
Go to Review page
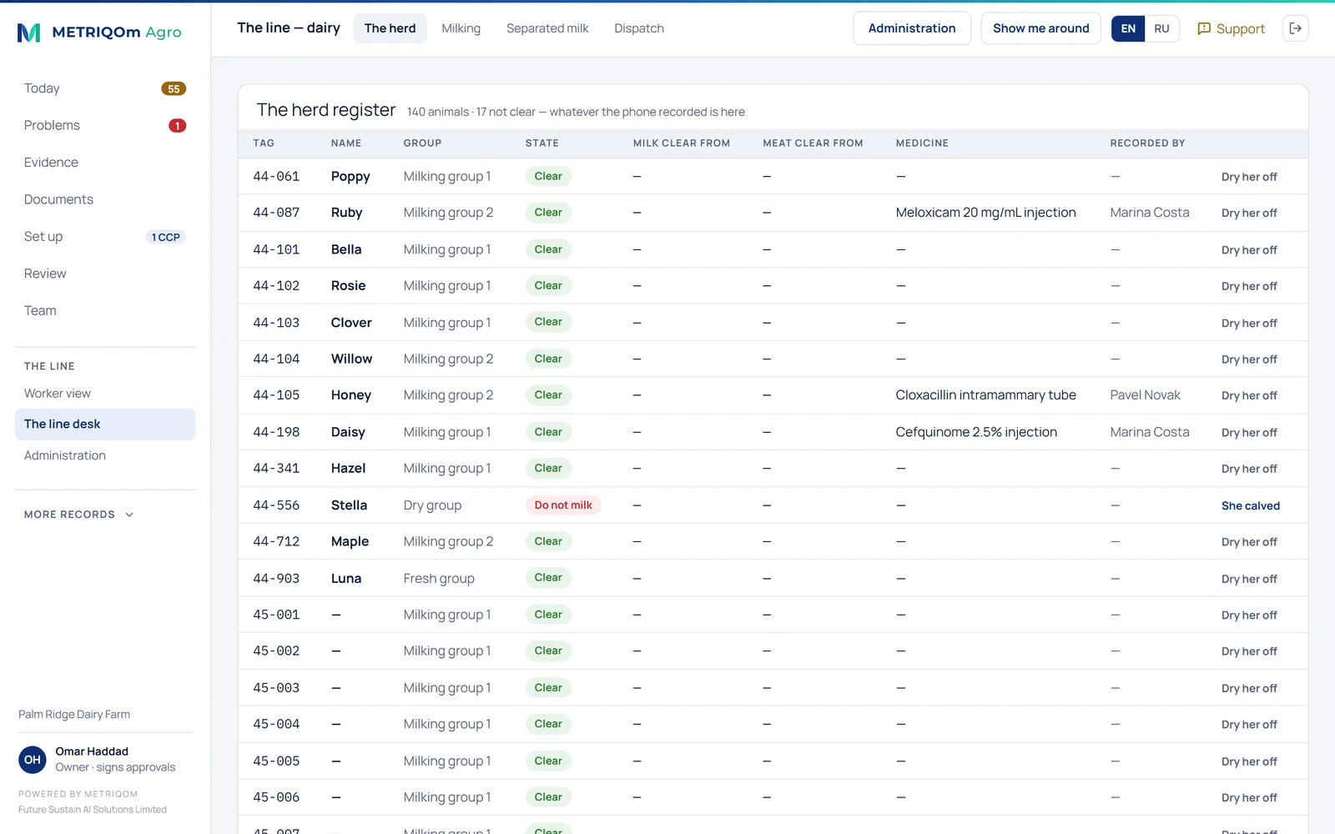point(45,274)
